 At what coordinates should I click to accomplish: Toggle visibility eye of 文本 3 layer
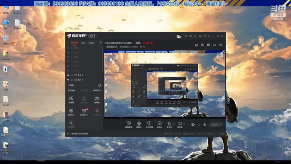click(x=68, y=66)
